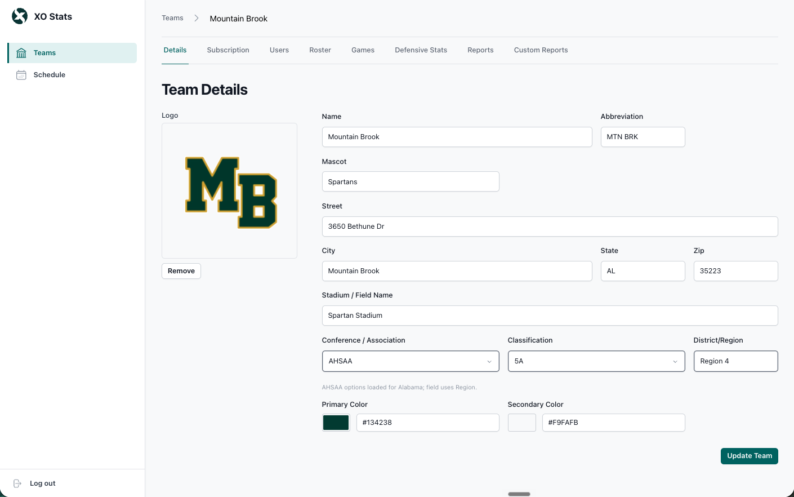Click the Mountain Brook breadcrumb text
Viewport: 794px width, 497px height.
[x=239, y=19]
